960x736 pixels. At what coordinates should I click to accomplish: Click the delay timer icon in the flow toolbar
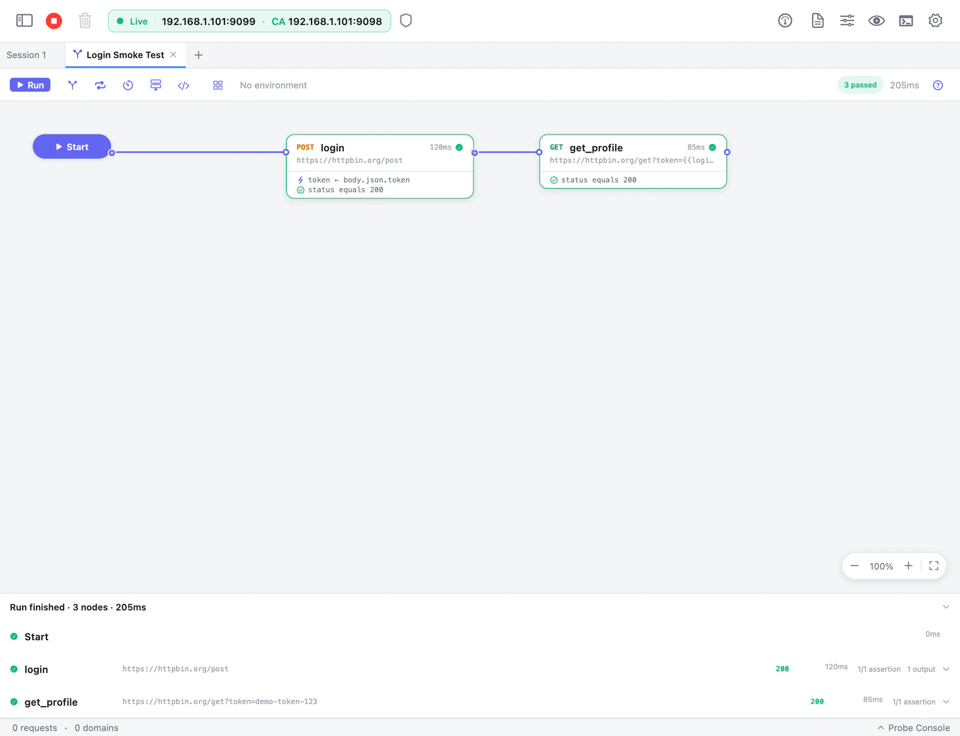tap(128, 85)
